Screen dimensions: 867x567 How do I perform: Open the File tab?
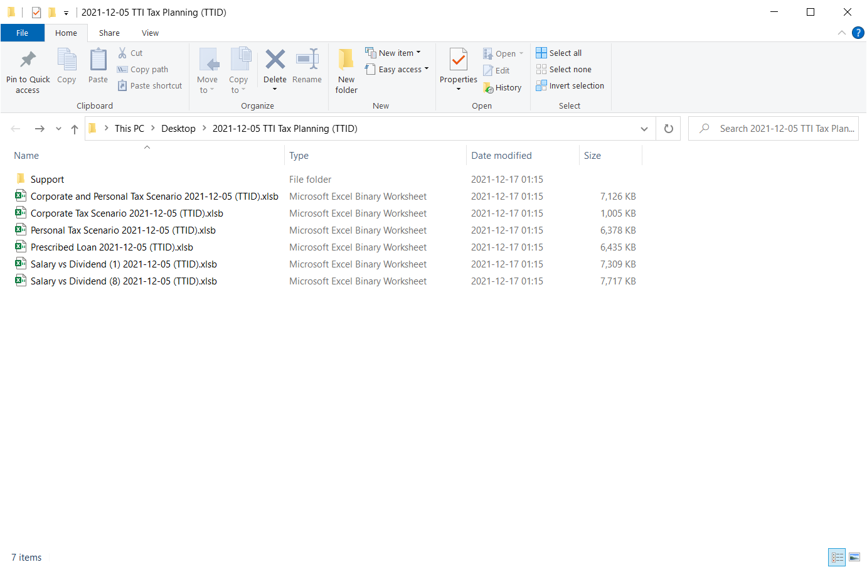pos(22,33)
